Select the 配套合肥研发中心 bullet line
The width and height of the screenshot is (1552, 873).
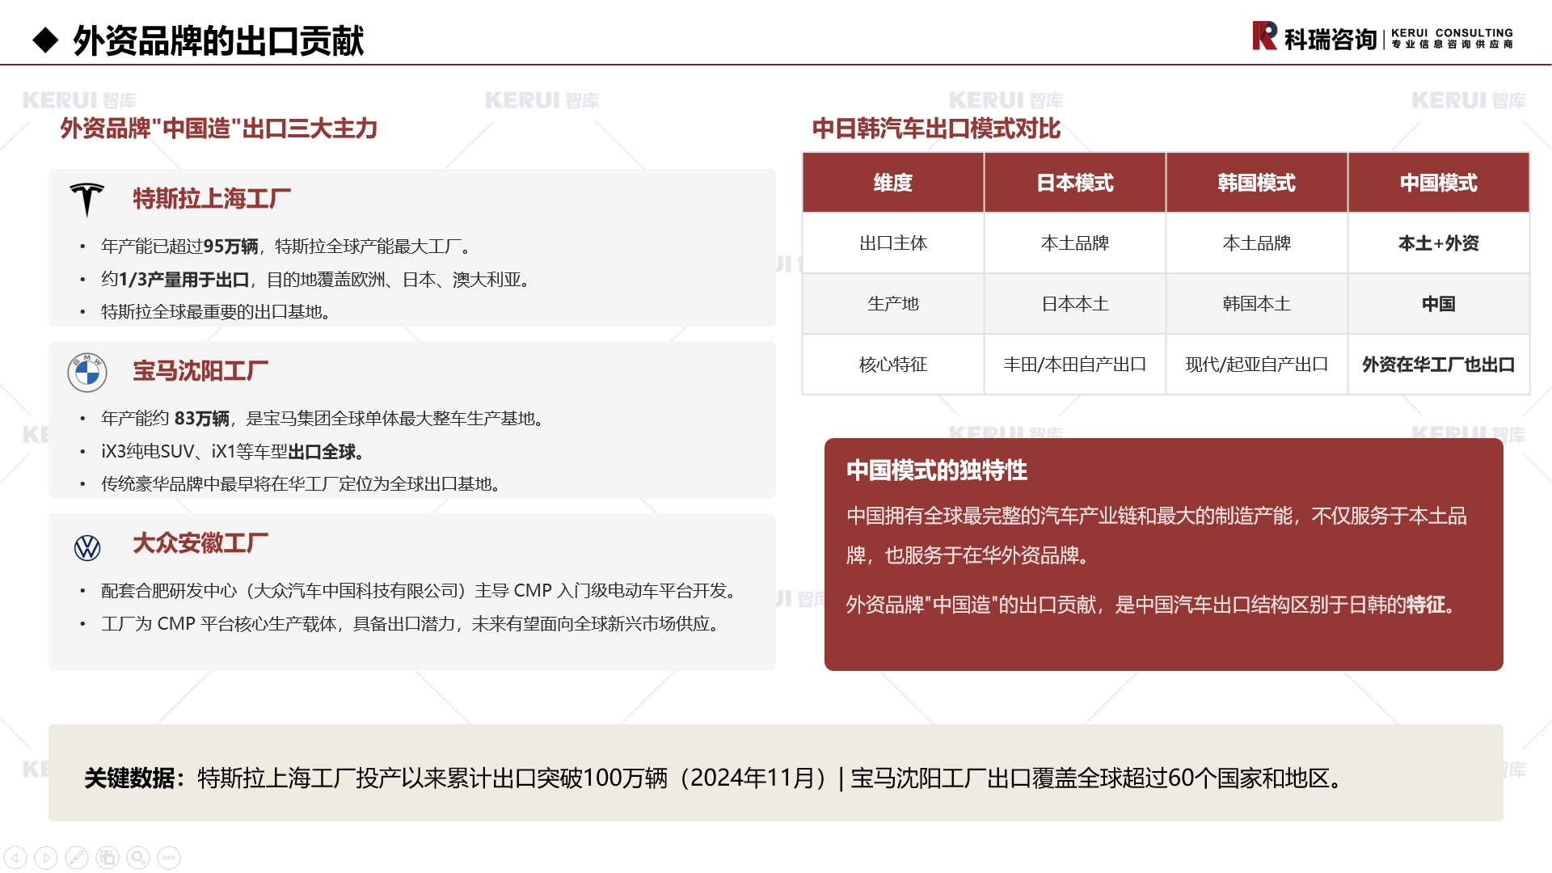(x=419, y=591)
